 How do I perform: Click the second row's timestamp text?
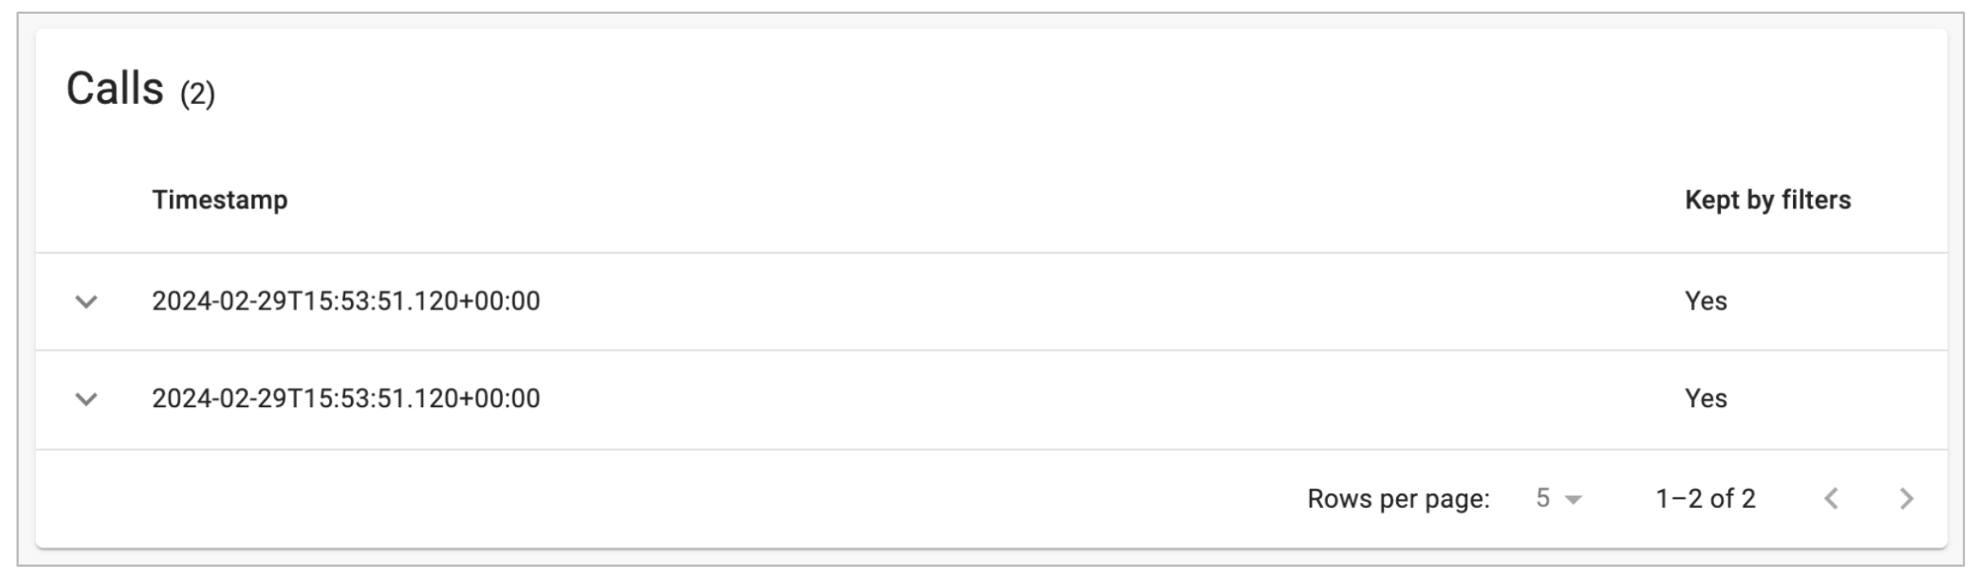[345, 399]
